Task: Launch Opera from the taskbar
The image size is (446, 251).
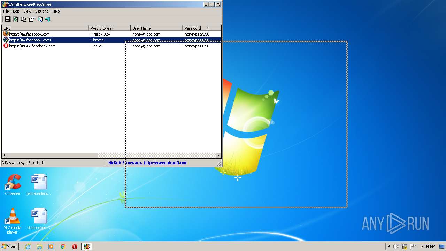Action: (75, 246)
